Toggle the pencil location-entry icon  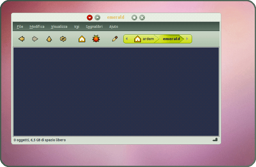[115, 39]
